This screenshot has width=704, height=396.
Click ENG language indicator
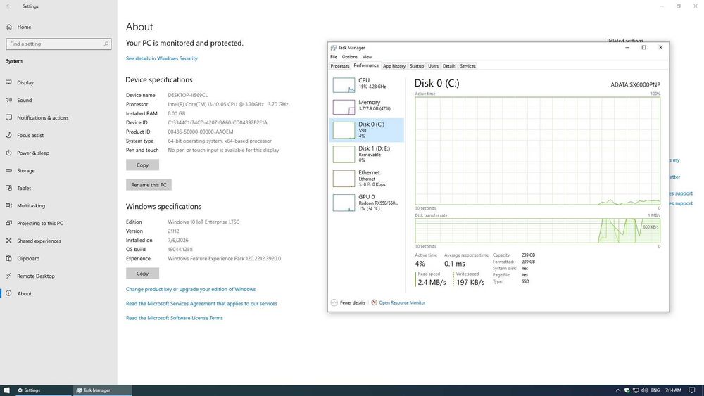[x=655, y=390]
